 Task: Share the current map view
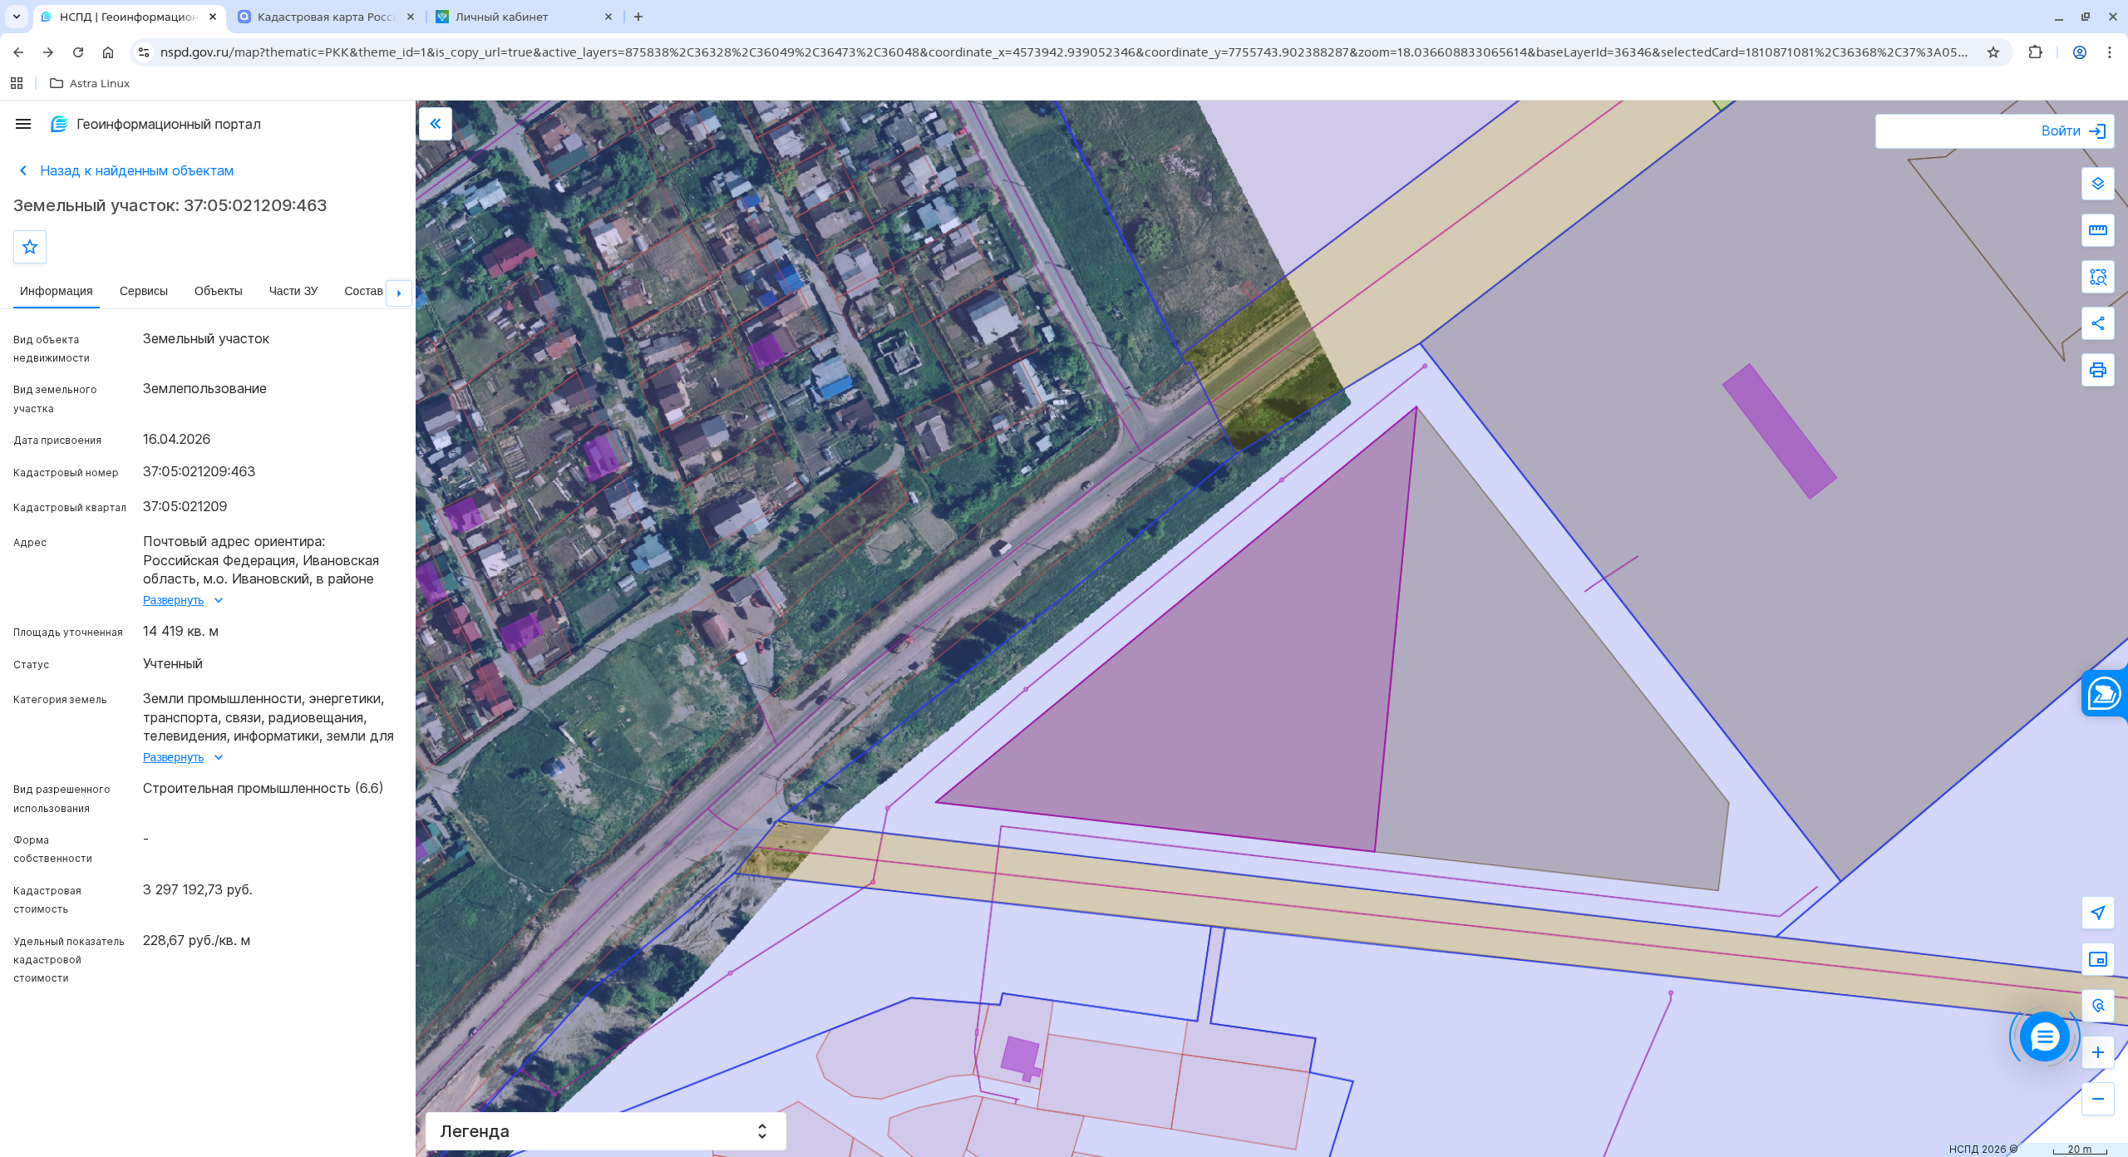[2098, 323]
